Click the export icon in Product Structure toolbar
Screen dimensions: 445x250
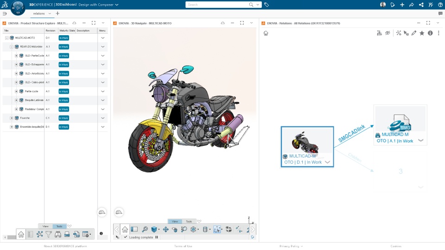tap(76, 234)
